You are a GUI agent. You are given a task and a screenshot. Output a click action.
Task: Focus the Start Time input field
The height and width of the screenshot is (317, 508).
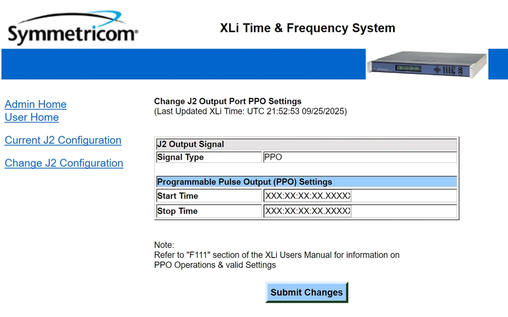click(307, 196)
